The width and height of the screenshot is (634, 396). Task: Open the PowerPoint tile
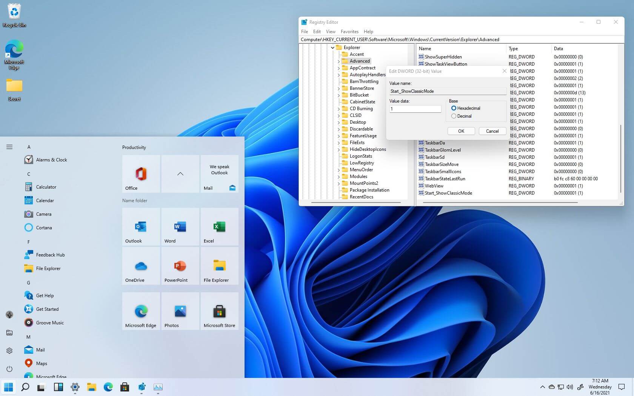point(180,266)
